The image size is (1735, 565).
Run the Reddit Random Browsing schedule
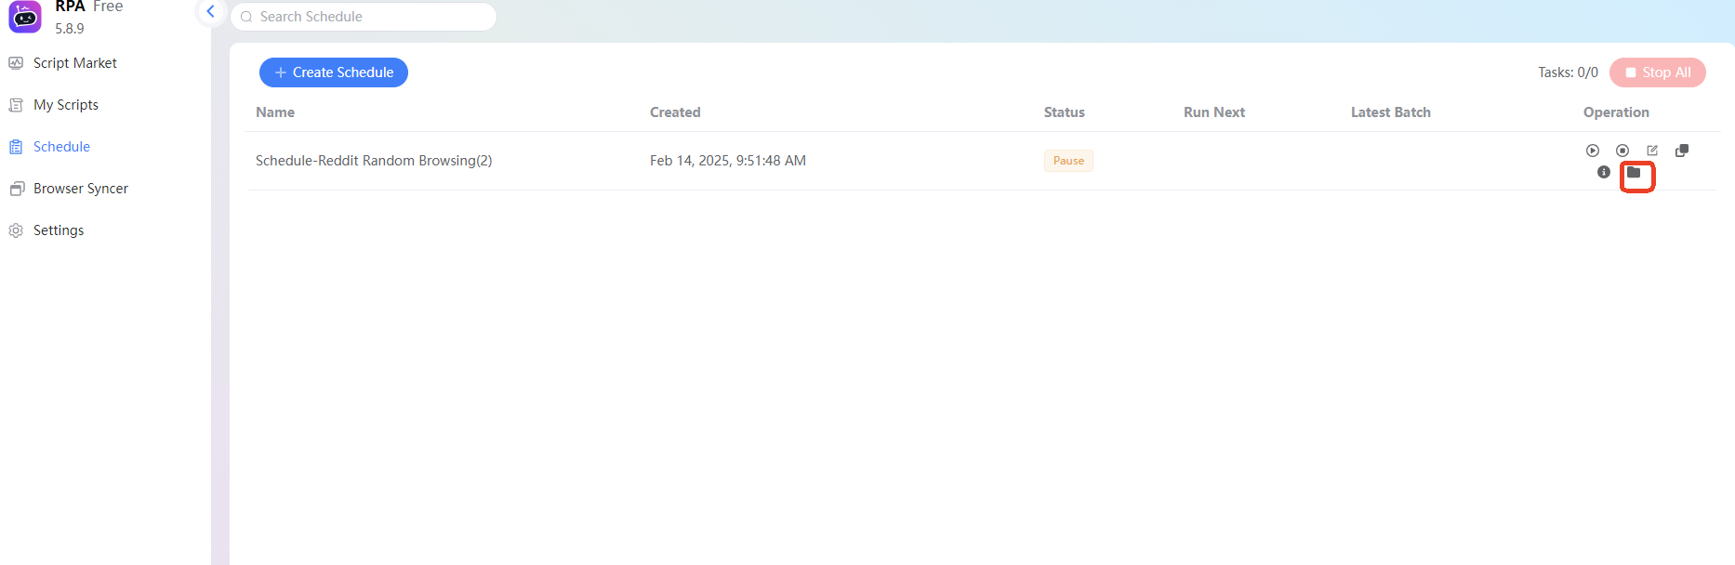click(1593, 151)
